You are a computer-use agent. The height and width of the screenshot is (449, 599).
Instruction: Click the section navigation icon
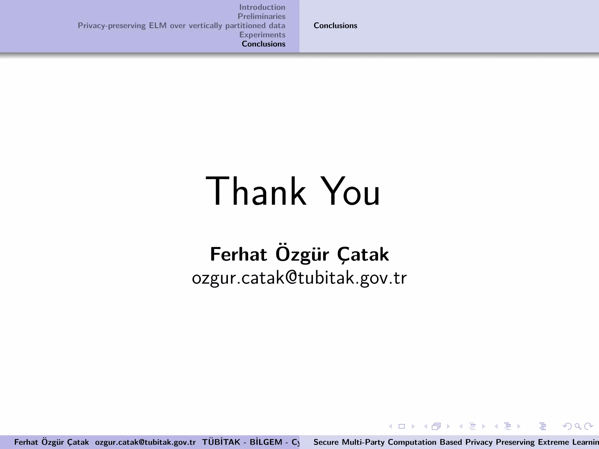click(508, 426)
